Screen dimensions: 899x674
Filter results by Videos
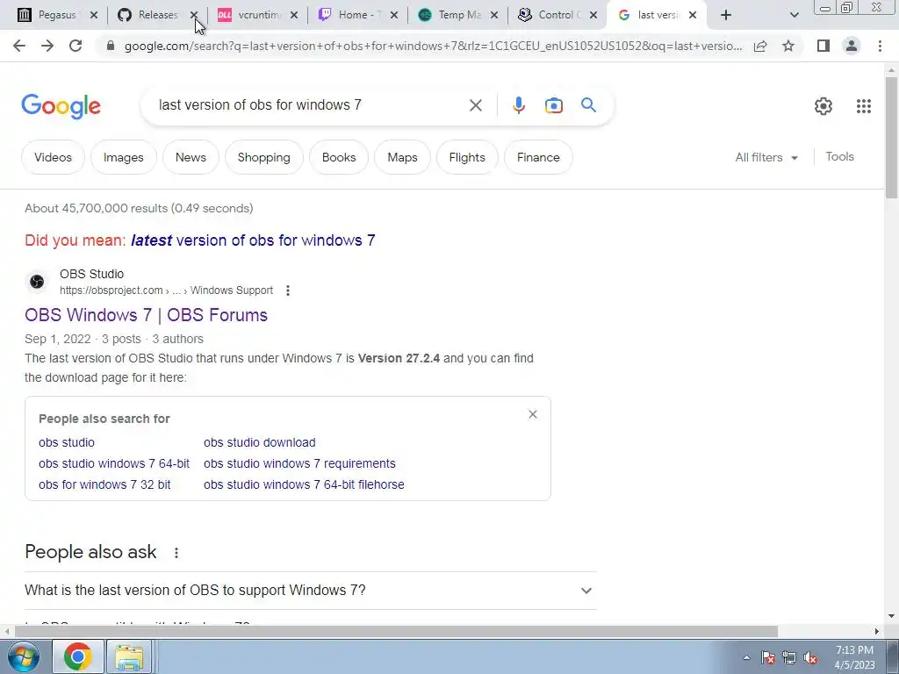[x=53, y=157]
